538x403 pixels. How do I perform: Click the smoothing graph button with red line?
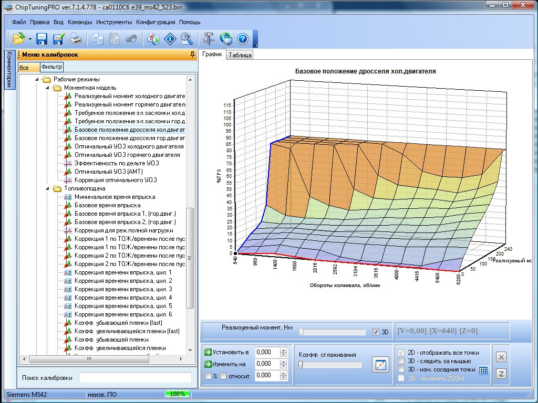pos(380,365)
